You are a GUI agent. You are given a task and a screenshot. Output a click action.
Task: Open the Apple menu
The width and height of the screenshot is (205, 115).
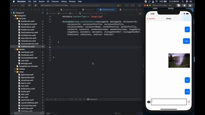pyautogui.click(x=14, y=1)
